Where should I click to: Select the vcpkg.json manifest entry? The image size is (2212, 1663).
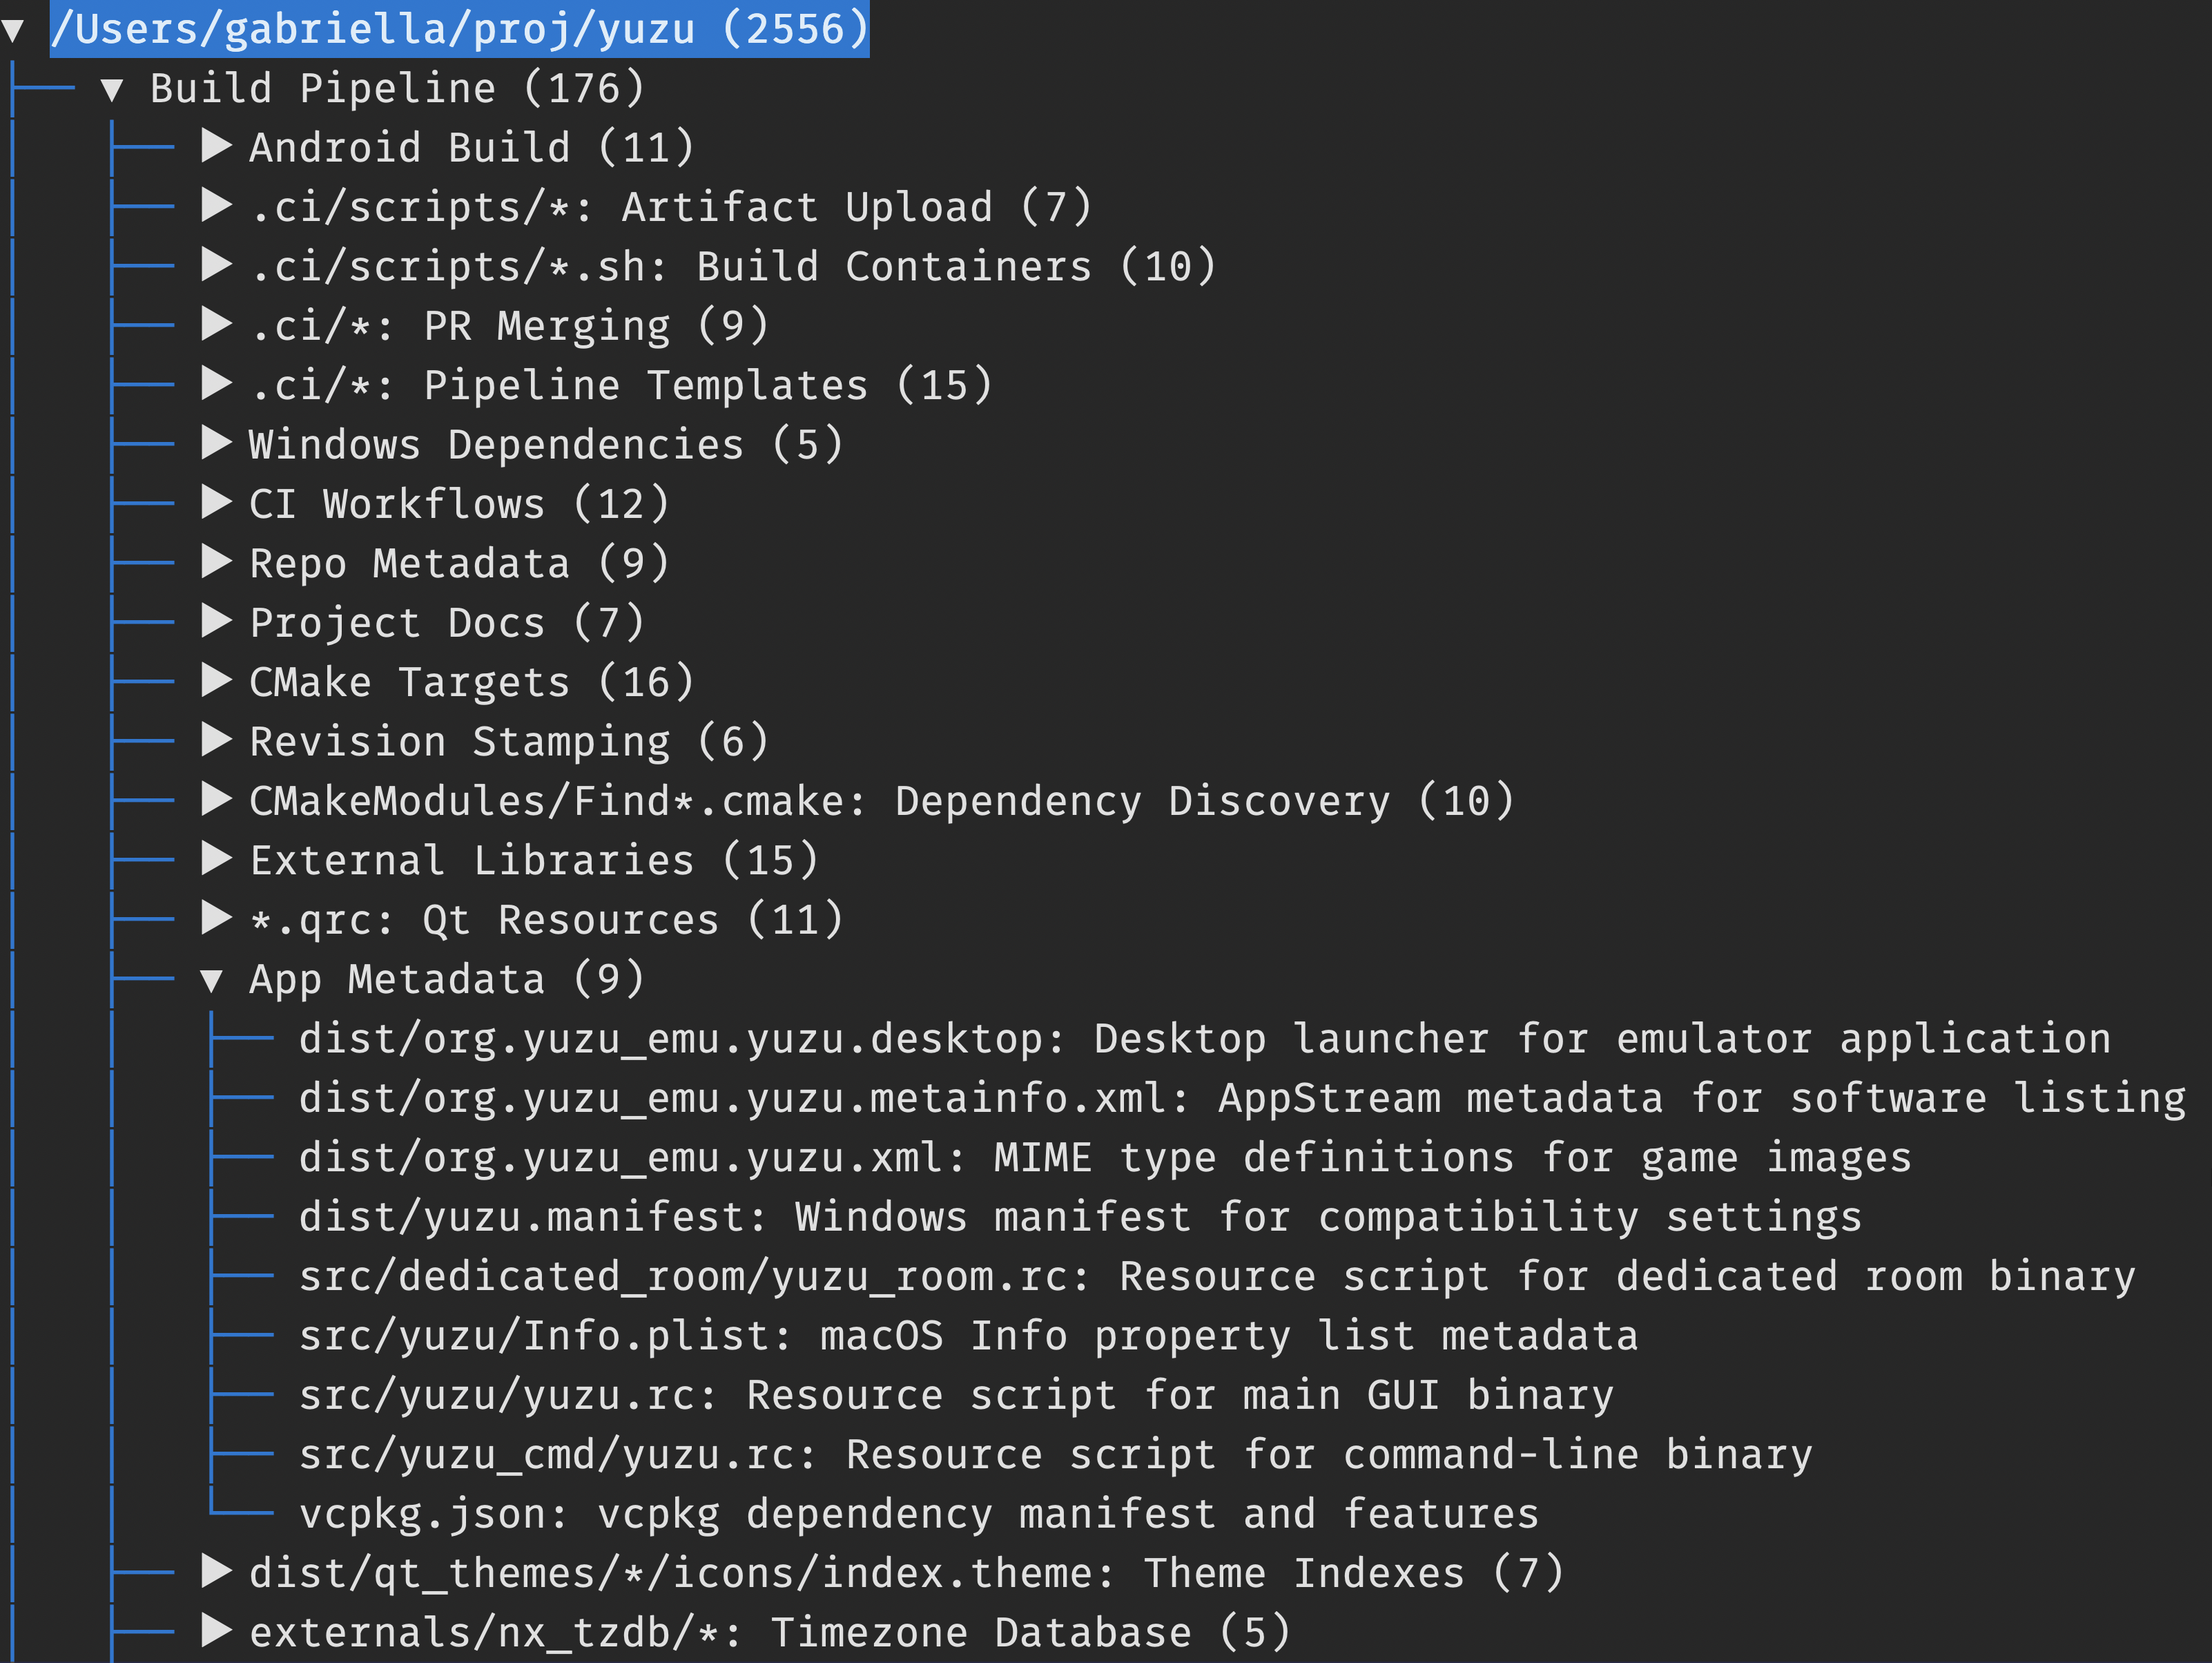pyautogui.click(x=918, y=1515)
